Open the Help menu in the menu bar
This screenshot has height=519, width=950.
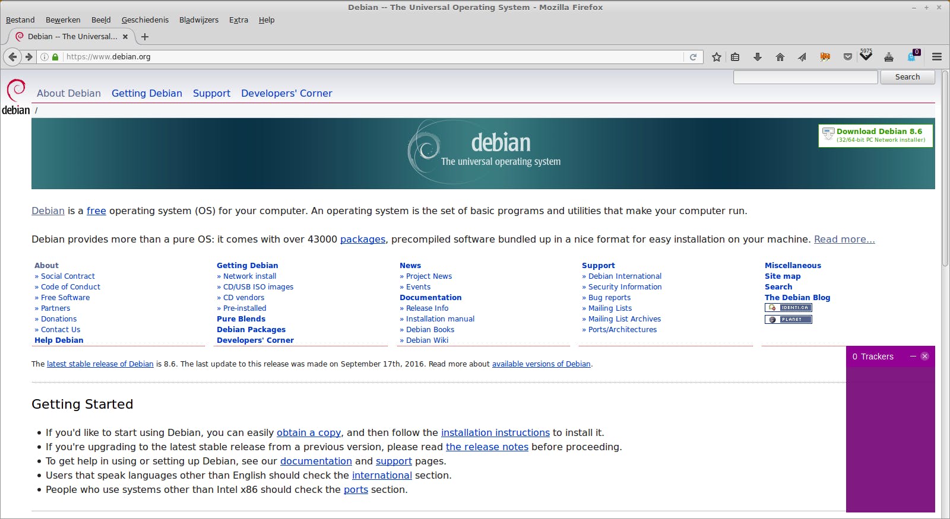click(x=267, y=20)
